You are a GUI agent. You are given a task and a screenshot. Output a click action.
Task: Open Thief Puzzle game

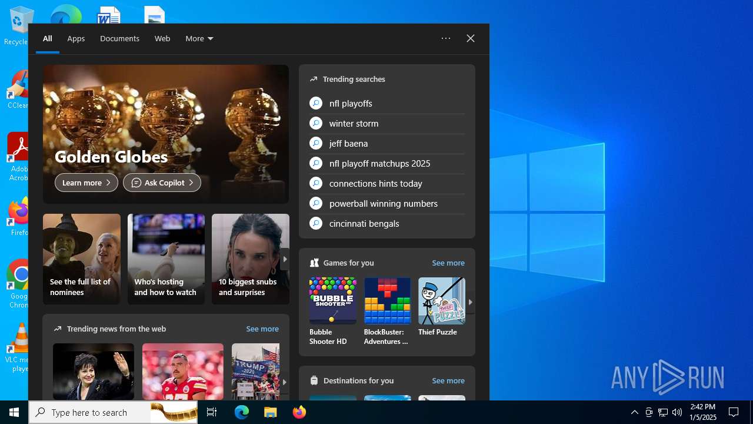pyautogui.click(x=442, y=307)
